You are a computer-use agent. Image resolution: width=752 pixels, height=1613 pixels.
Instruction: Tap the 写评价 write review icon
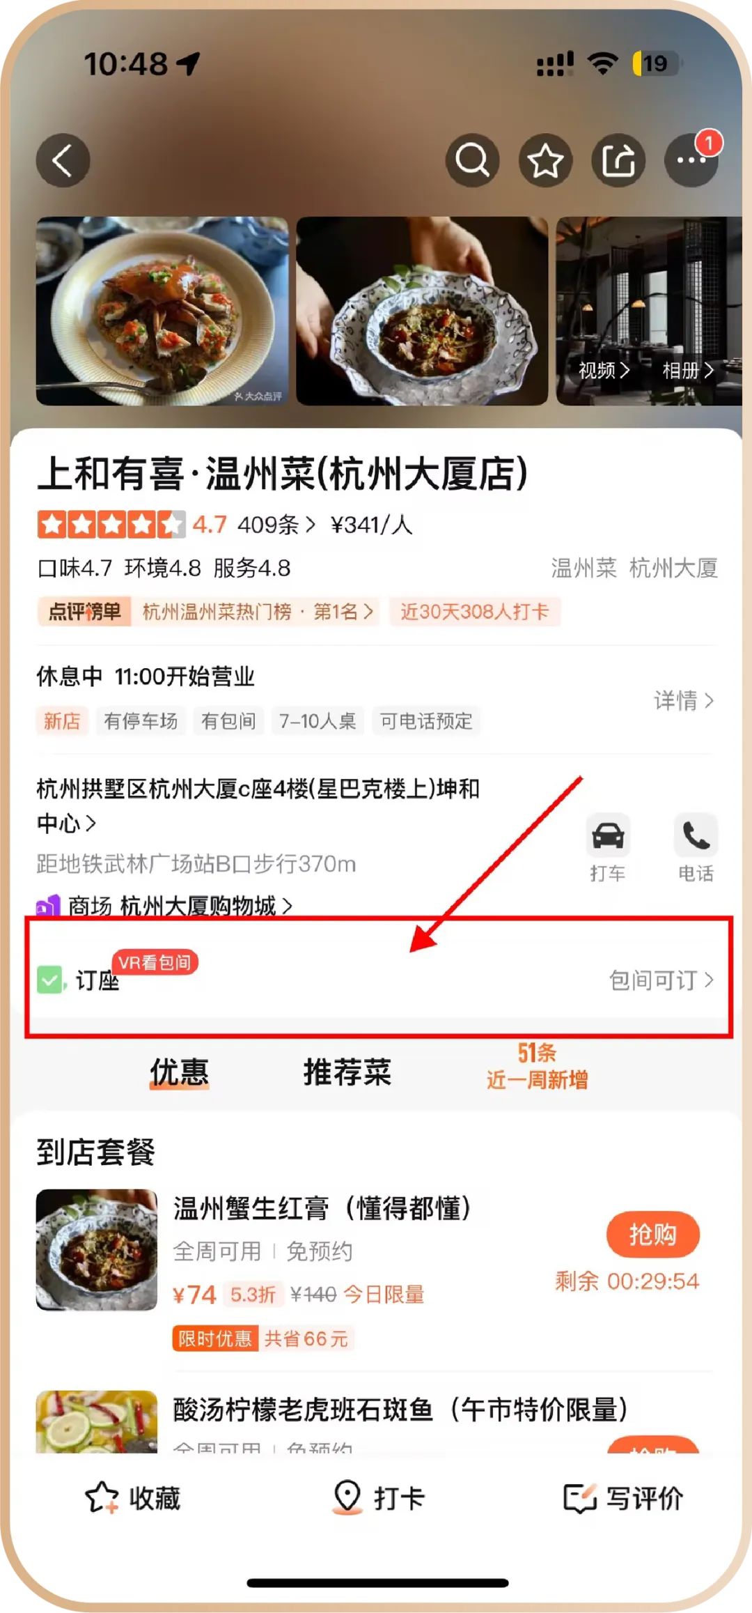581,1498
